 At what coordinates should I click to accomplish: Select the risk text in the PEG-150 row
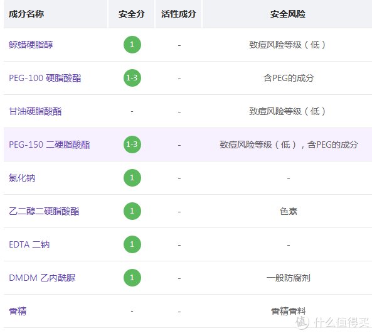coord(289,145)
